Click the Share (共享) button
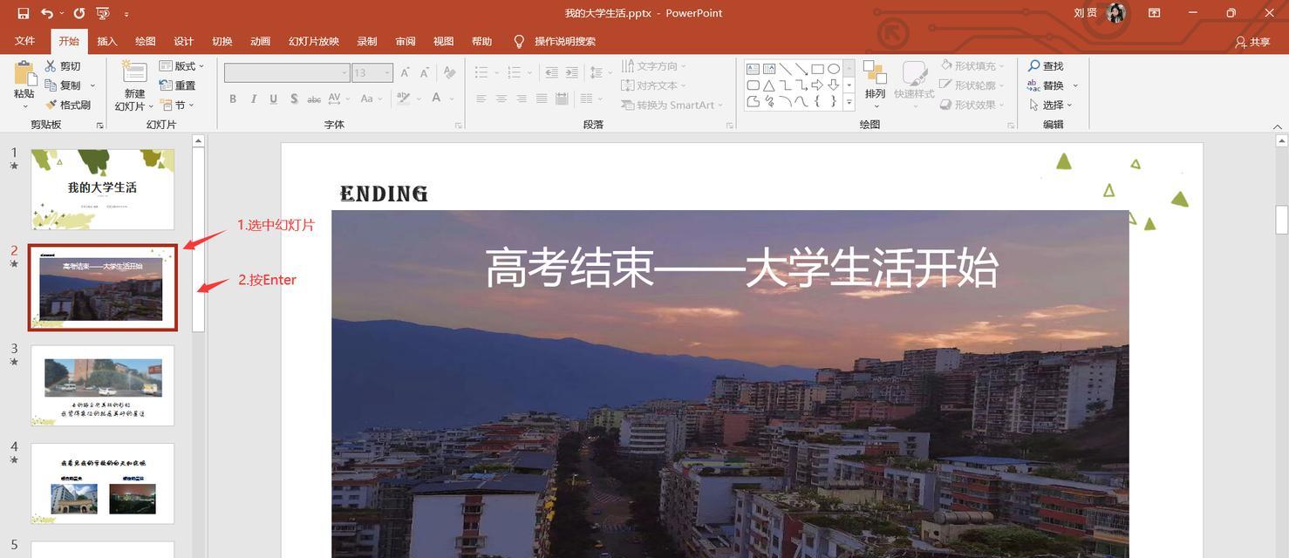This screenshot has height=558, width=1289. click(x=1253, y=42)
